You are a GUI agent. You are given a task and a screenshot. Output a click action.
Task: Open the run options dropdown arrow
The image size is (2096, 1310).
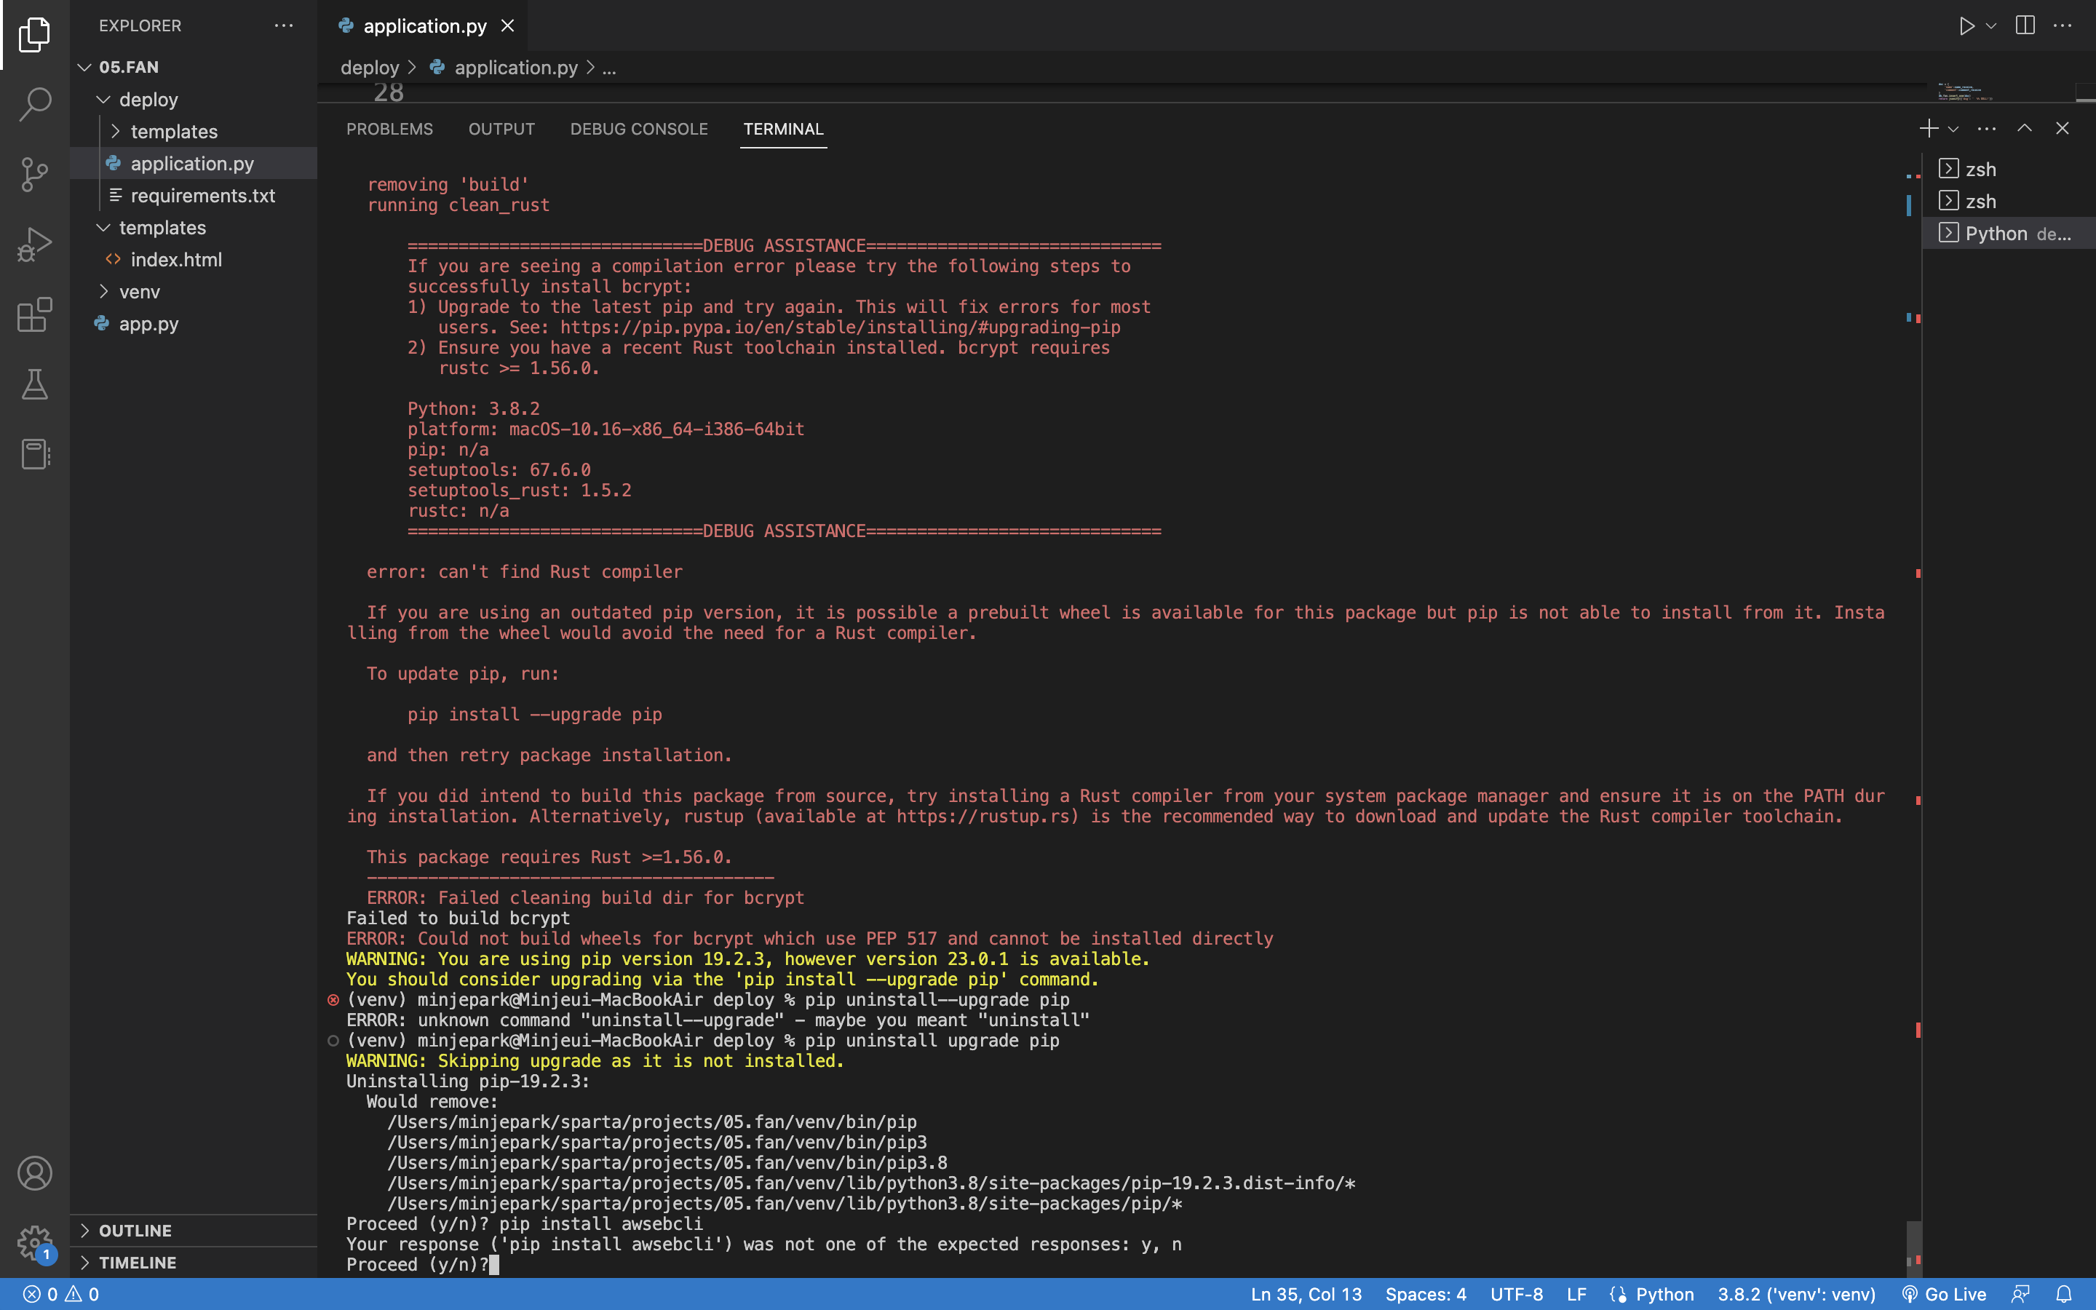(x=1991, y=26)
